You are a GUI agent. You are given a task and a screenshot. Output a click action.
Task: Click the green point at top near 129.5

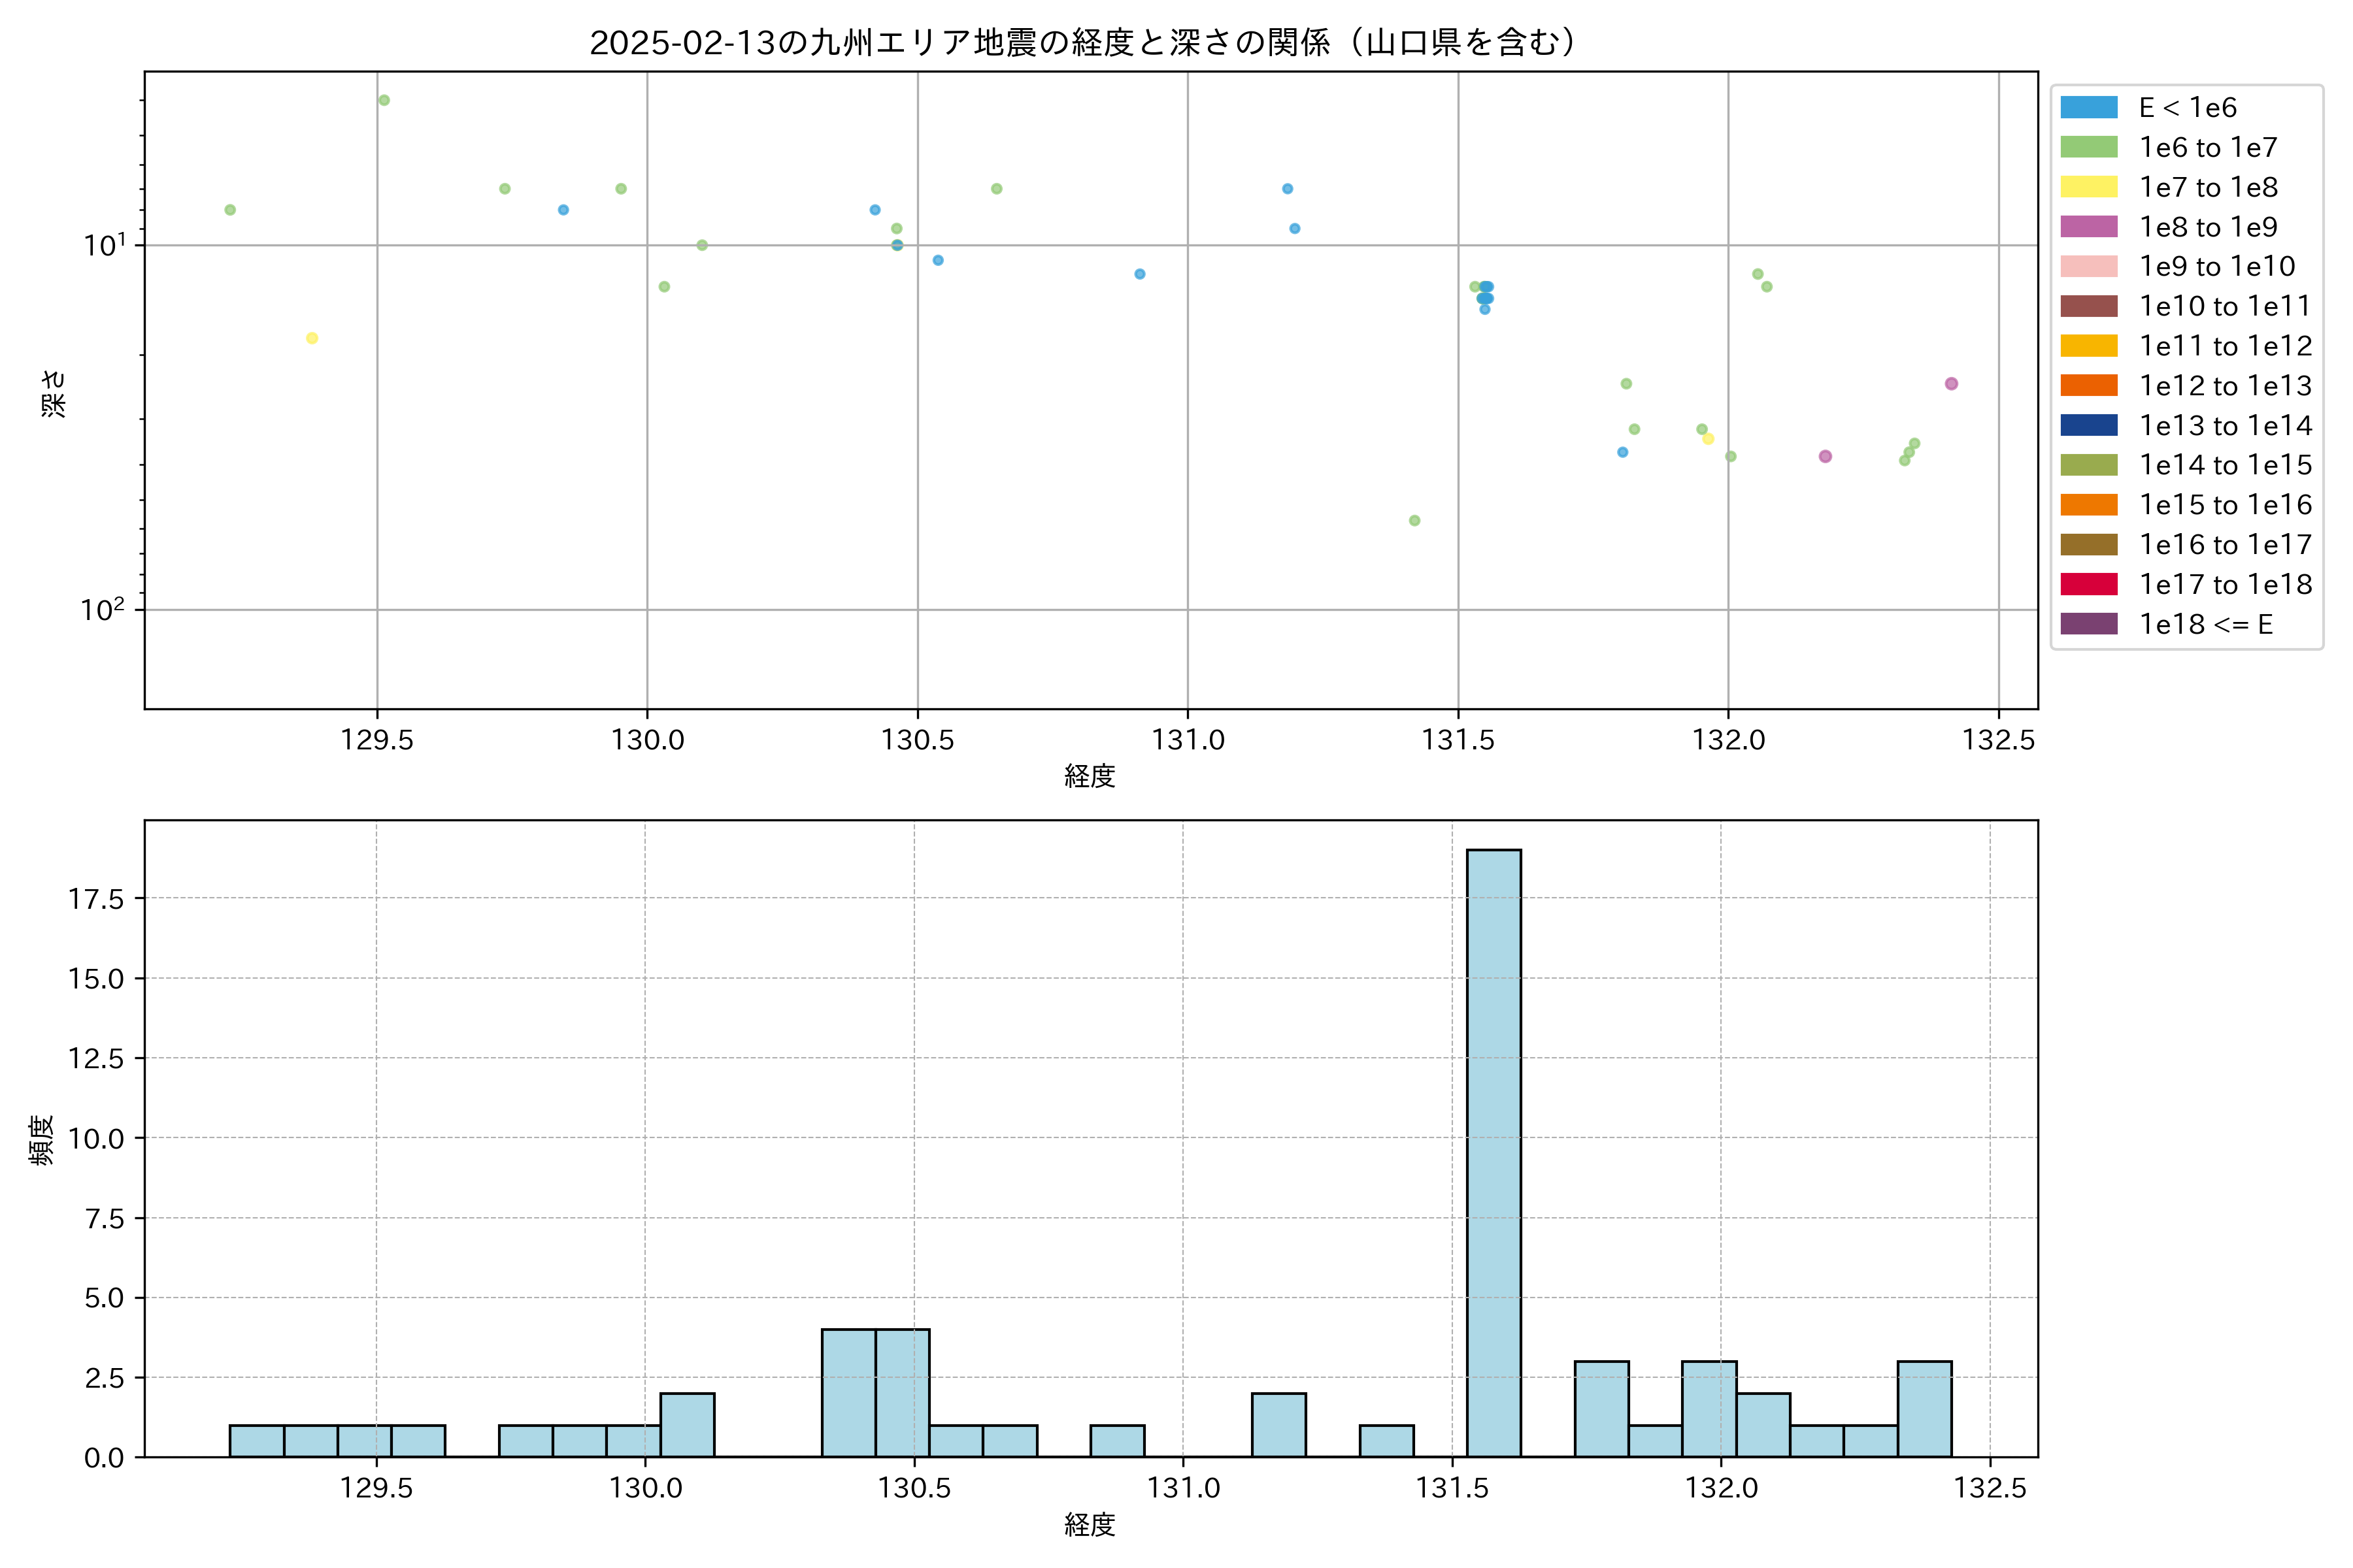(x=384, y=100)
